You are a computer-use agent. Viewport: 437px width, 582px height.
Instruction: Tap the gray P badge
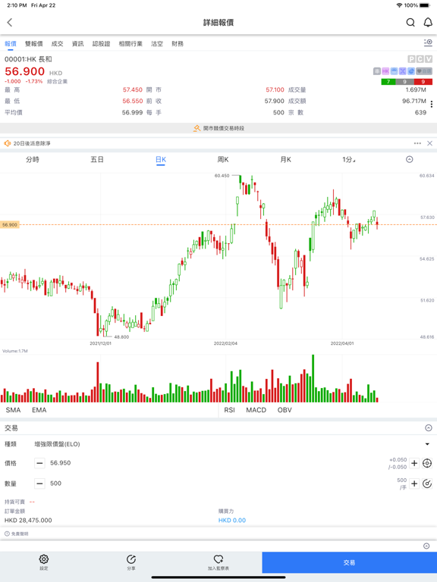tap(411, 59)
